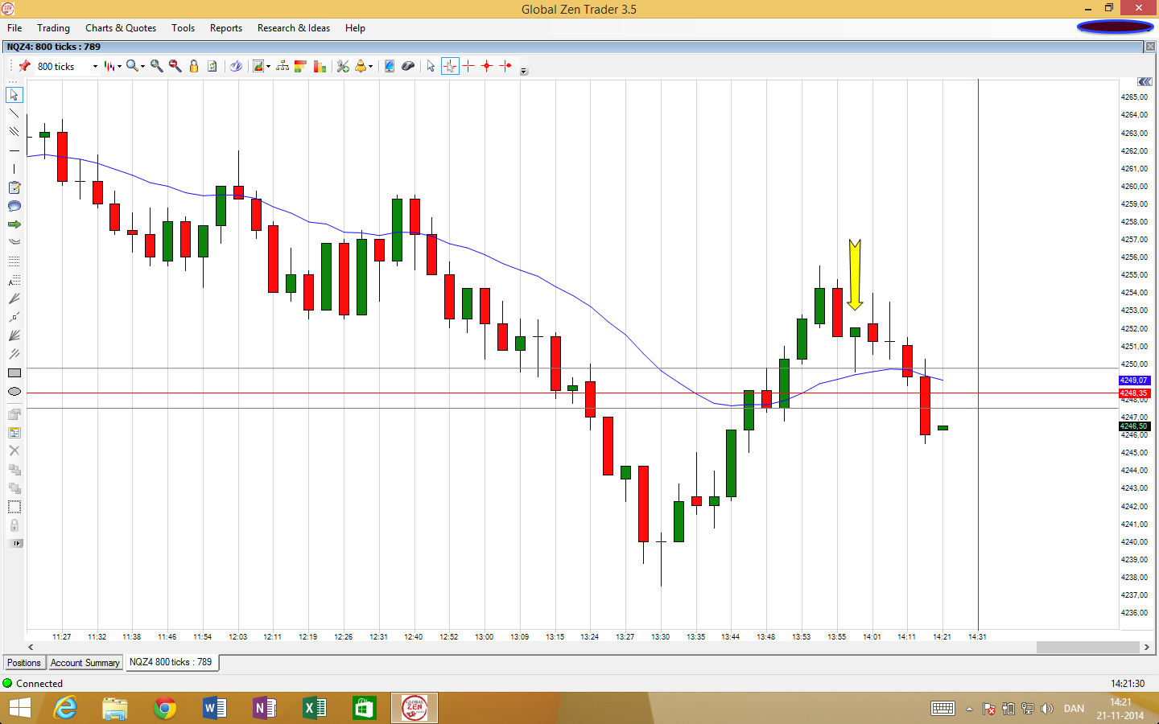Select the plain arrow pointer in top toolbar
Screen dimensions: 1159x724
click(431, 66)
